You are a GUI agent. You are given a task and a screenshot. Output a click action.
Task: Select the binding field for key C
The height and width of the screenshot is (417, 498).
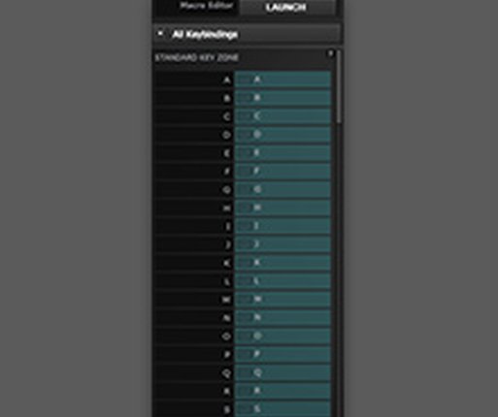point(282,116)
